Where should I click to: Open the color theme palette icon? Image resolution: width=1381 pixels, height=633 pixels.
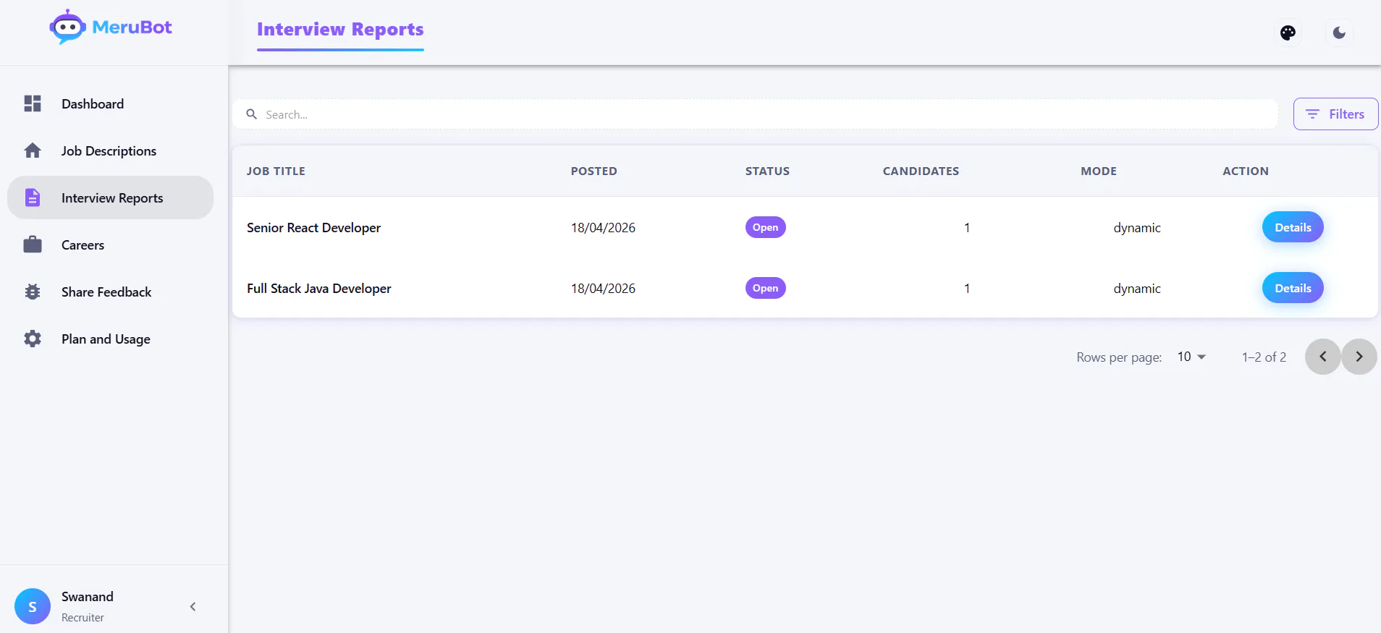coord(1288,33)
